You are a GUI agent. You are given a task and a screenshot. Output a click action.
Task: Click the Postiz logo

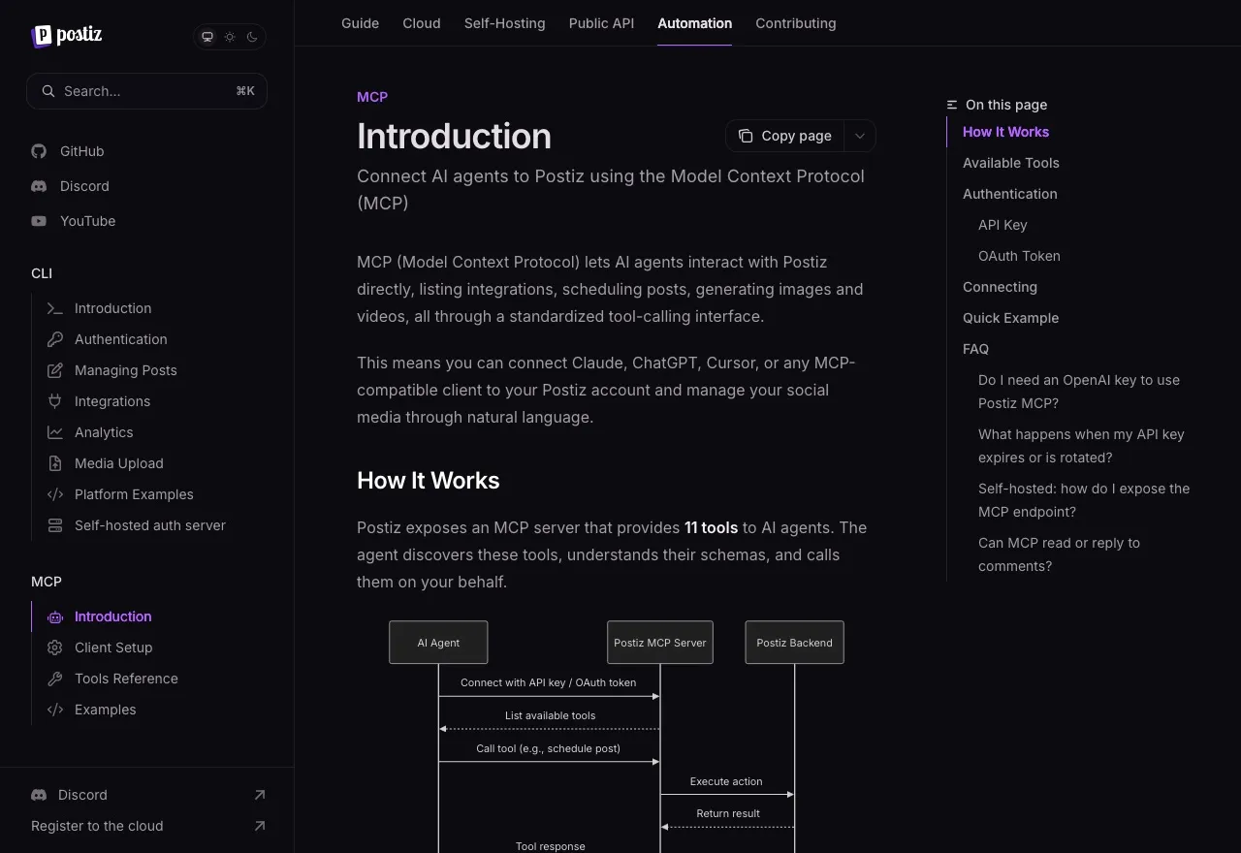[x=66, y=36]
